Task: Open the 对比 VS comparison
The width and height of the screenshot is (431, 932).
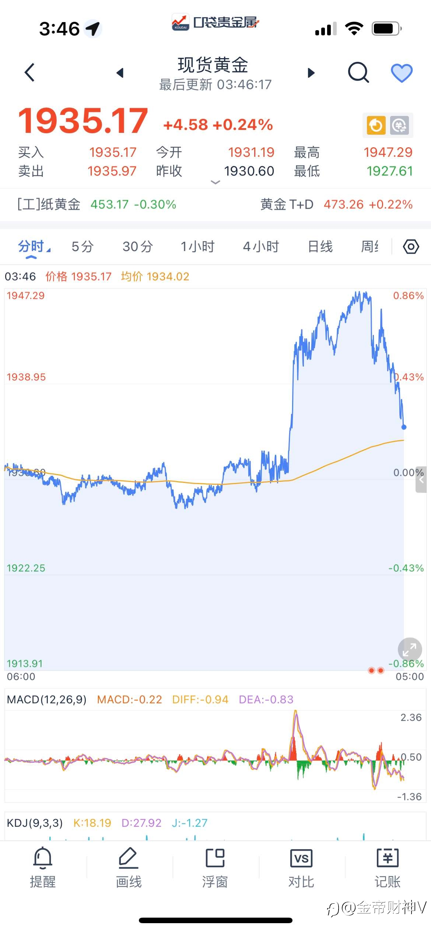Action: pos(301,868)
